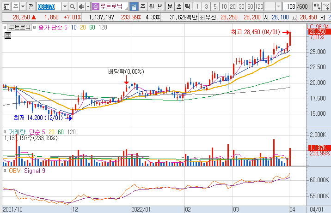Open the custom interval combo dropdown

(279, 7)
